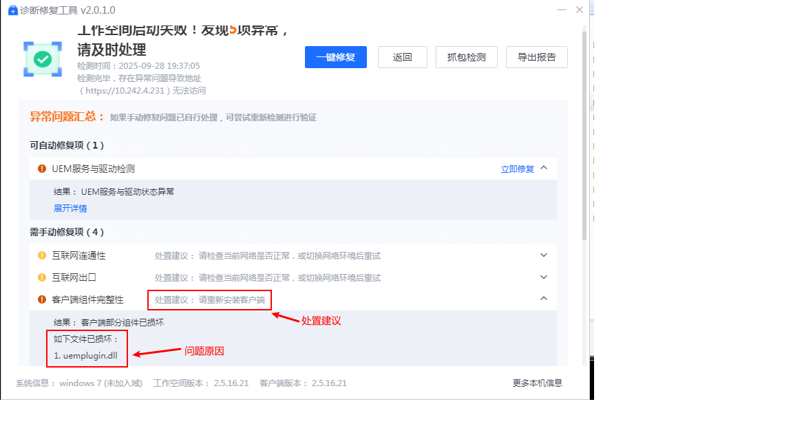Image resolution: width=793 pixels, height=446 pixels.
Task: Collapse the 客户端组件完整性 row
Action: click(544, 299)
